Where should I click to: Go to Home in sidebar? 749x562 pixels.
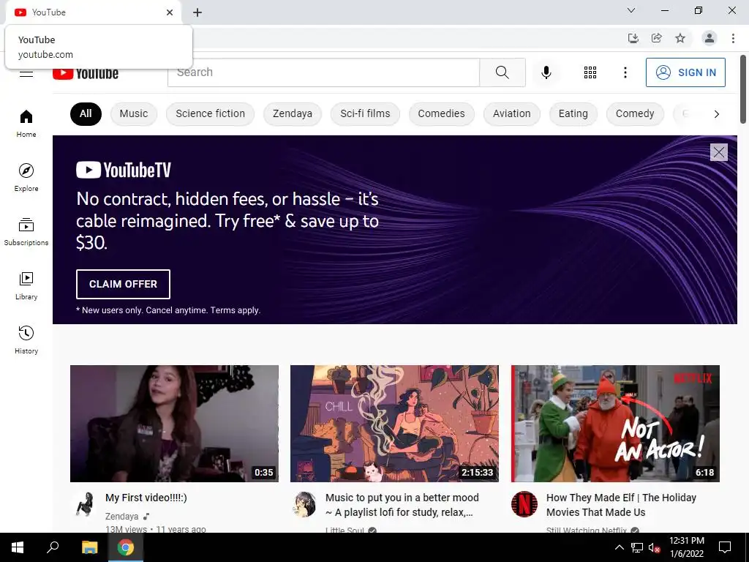[x=26, y=123]
